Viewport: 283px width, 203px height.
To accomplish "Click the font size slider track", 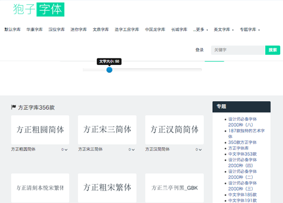I will (x=142, y=70).
